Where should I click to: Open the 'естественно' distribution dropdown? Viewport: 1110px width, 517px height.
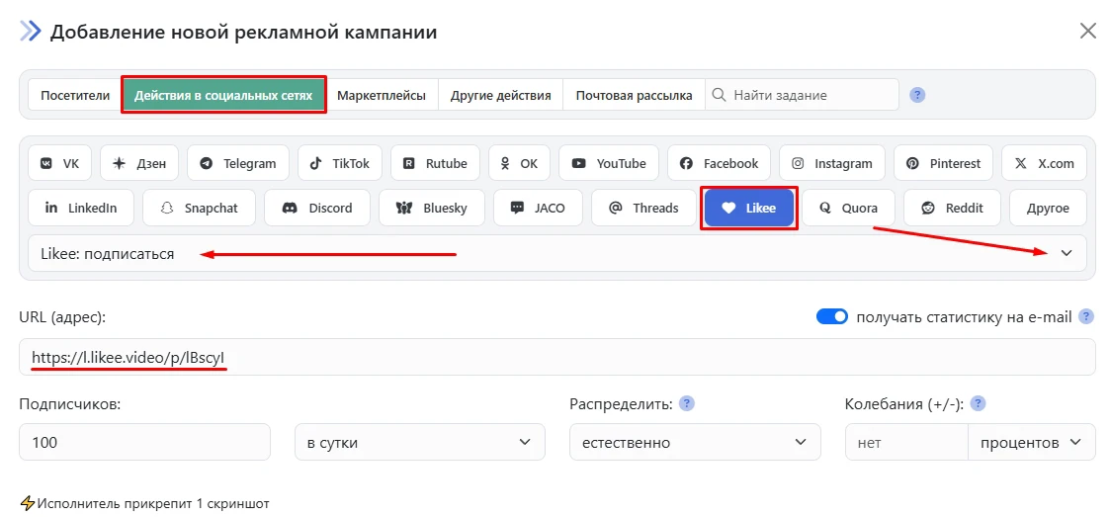point(695,443)
